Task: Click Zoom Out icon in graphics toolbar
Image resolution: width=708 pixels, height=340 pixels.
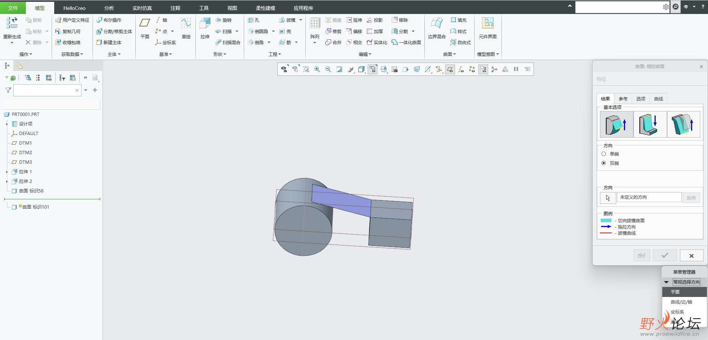Action: coord(328,69)
